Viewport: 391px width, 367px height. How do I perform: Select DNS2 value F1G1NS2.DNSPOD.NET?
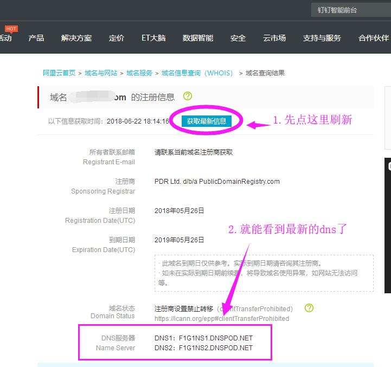point(216,348)
